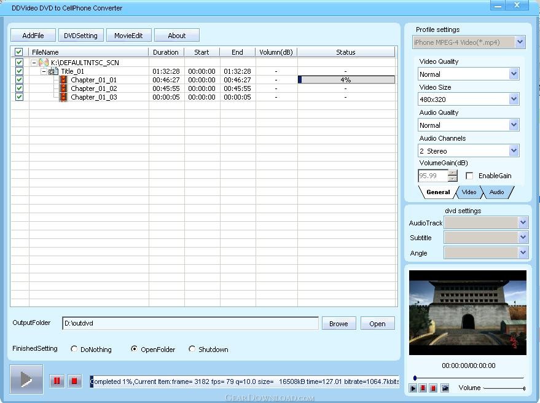Viewport: 540px width, 403px height.
Task: Select the DoNothing radio option
Action: coord(74,349)
